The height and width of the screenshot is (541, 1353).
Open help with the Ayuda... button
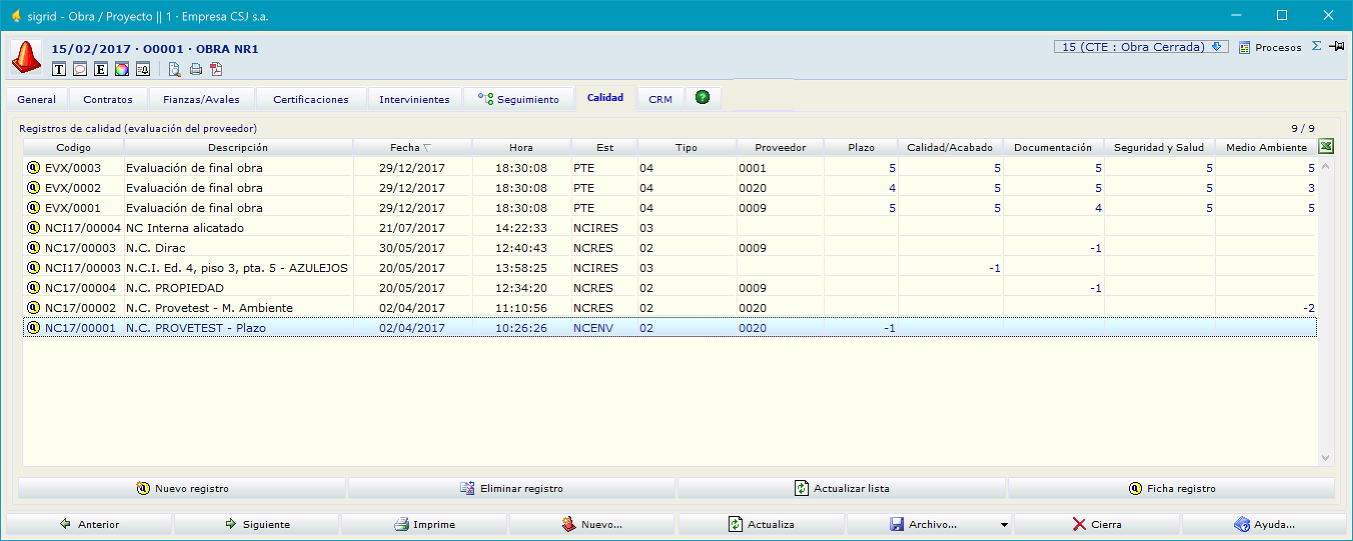pos(1265,523)
